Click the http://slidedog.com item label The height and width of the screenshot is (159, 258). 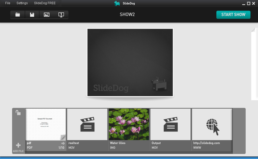[206, 143]
